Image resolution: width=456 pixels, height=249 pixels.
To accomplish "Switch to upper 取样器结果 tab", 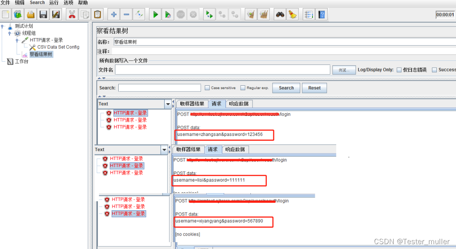I will (192, 104).
